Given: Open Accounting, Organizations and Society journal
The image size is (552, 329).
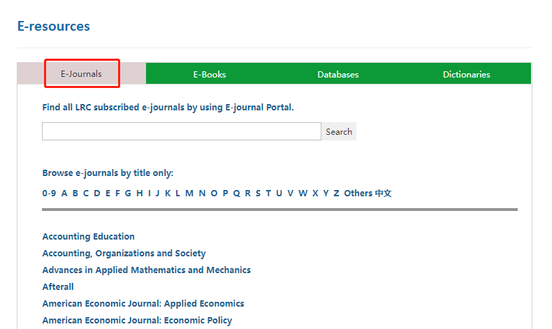Looking at the screenshot, I should (124, 254).
